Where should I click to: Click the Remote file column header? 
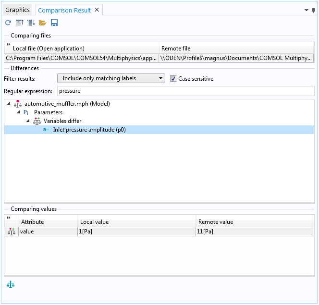tap(236, 49)
